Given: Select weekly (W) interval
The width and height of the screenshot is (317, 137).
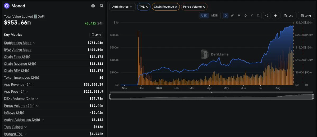Looking at the screenshot, I should pyautogui.click(x=232, y=16).
